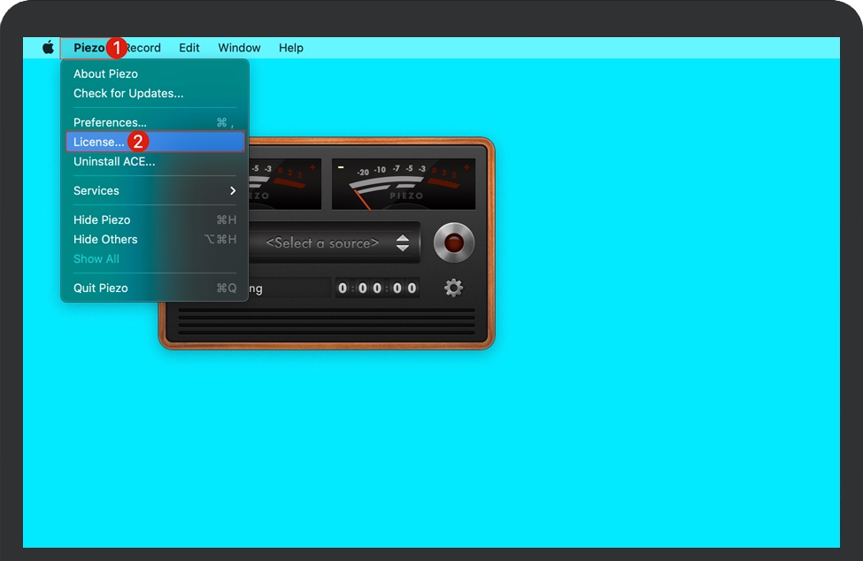Open Piezo settings gear icon

(453, 288)
